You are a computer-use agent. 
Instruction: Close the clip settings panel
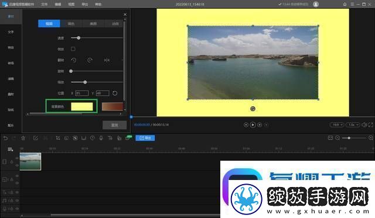(125, 15)
